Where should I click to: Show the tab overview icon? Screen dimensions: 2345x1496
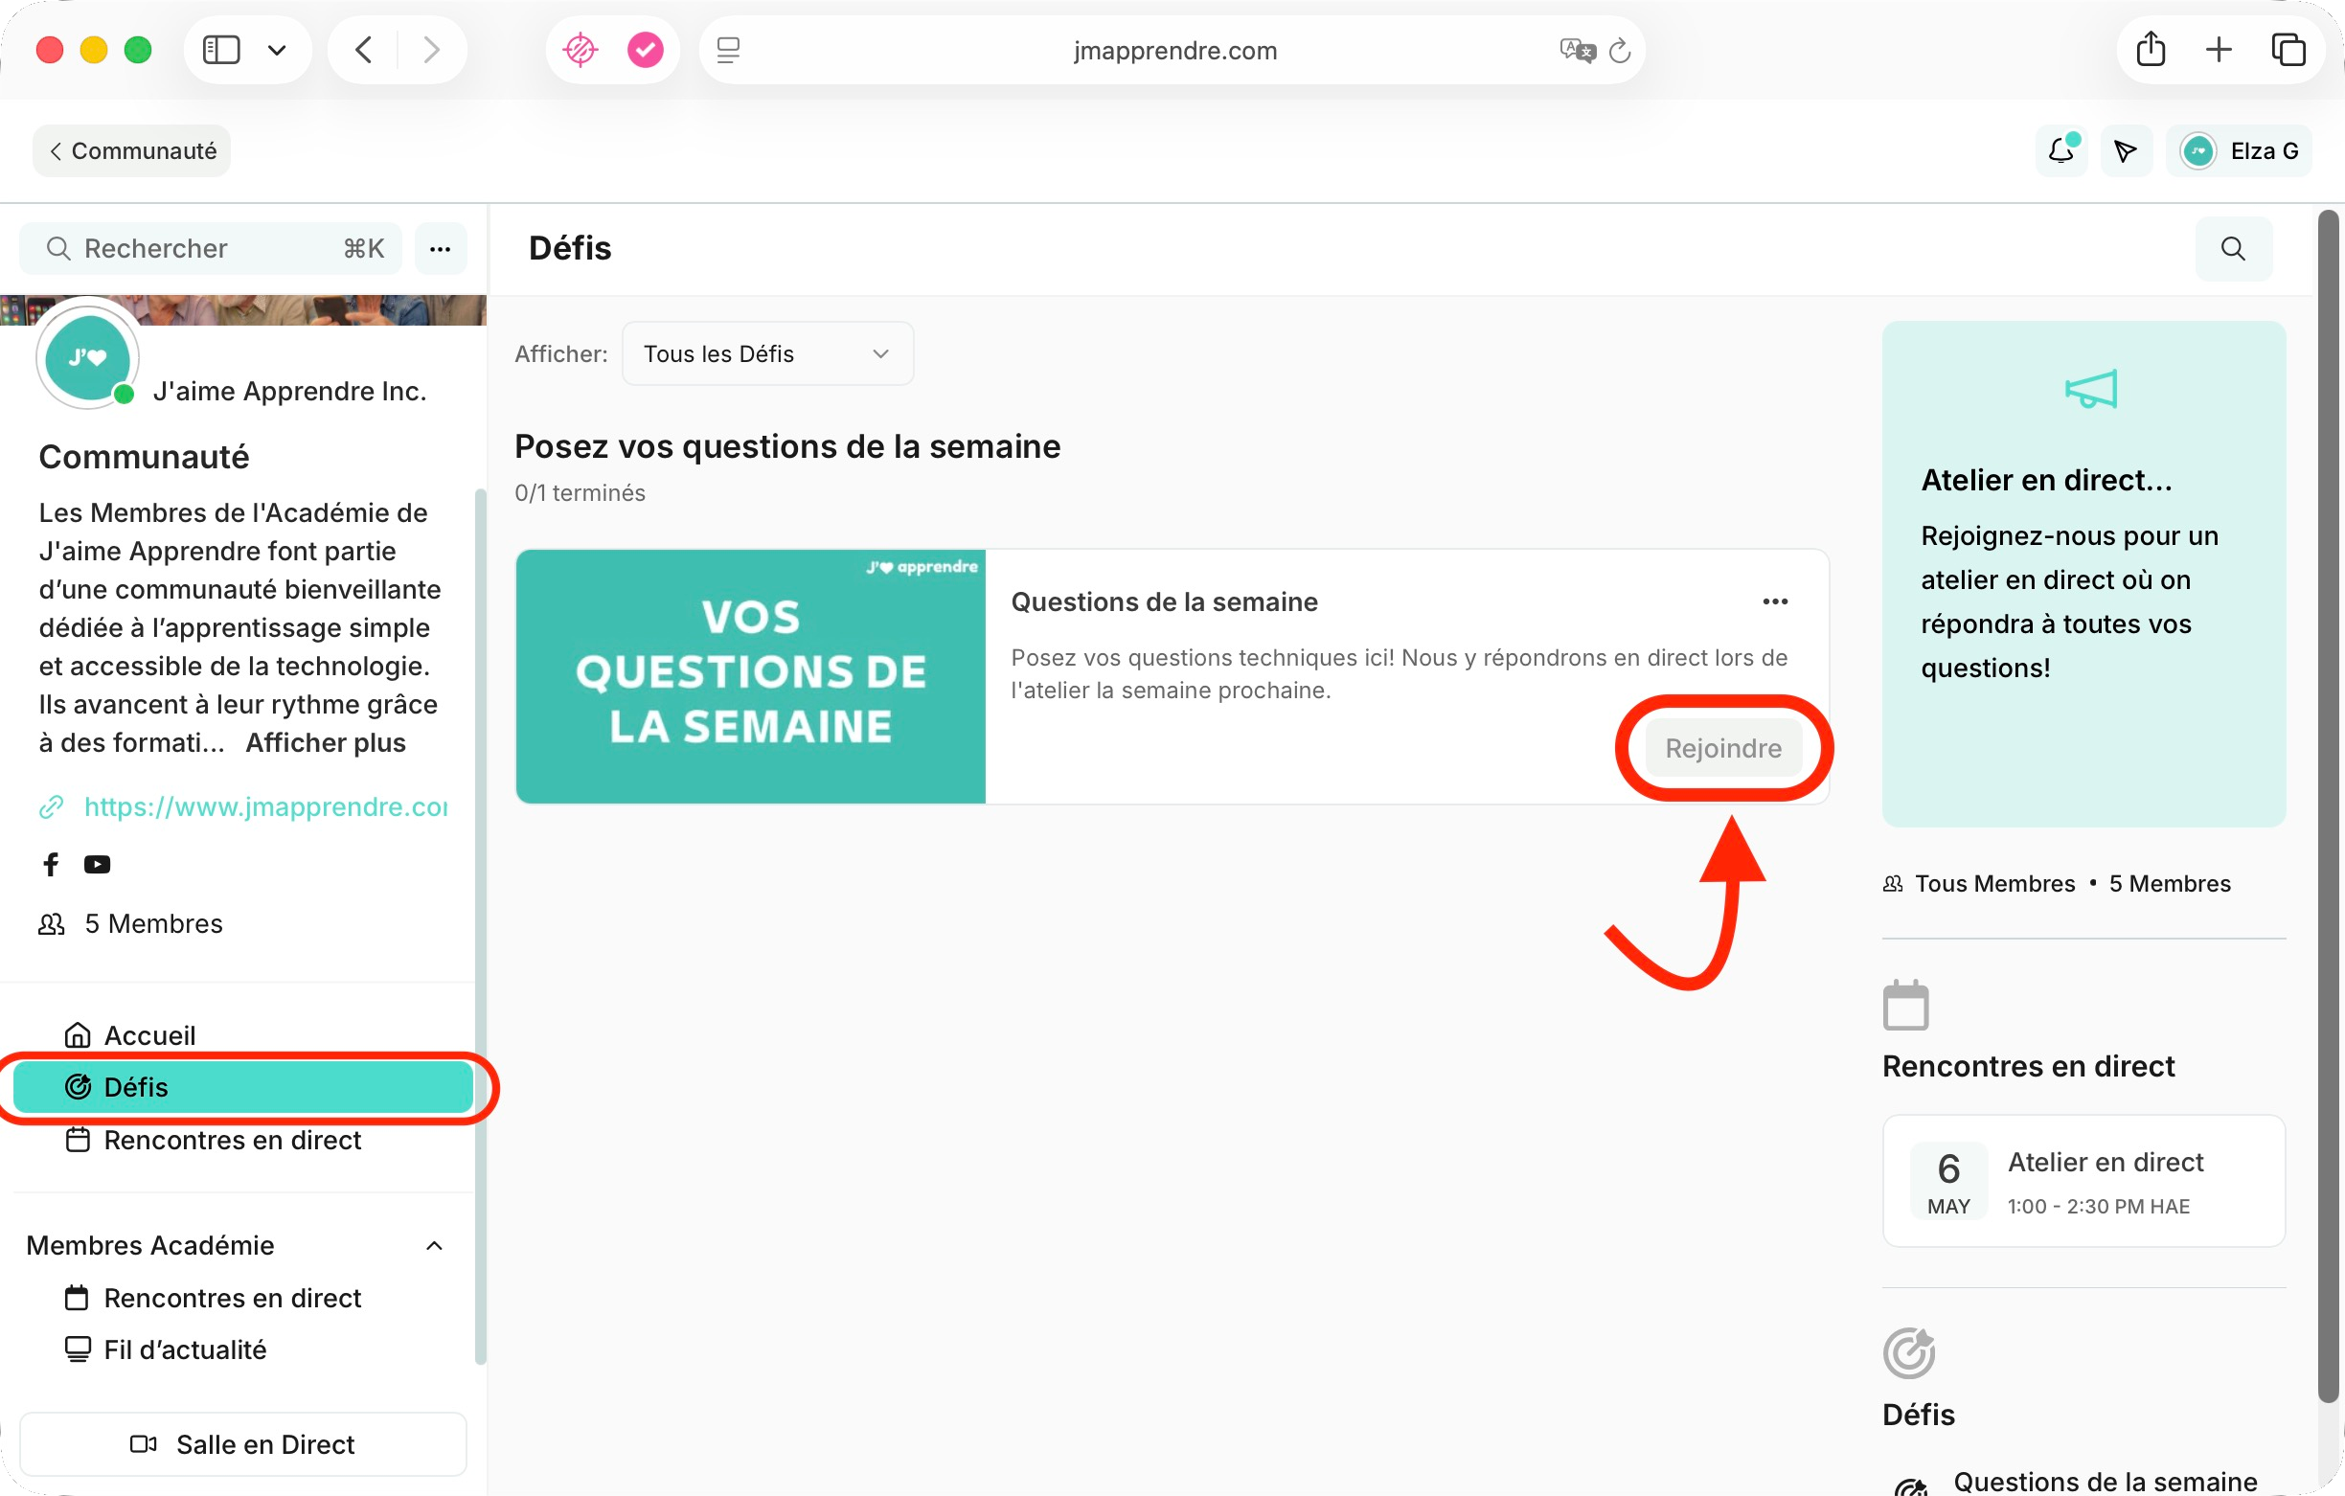[2288, 50]
